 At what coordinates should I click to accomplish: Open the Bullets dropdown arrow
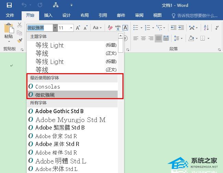click(x=141, y=28)
